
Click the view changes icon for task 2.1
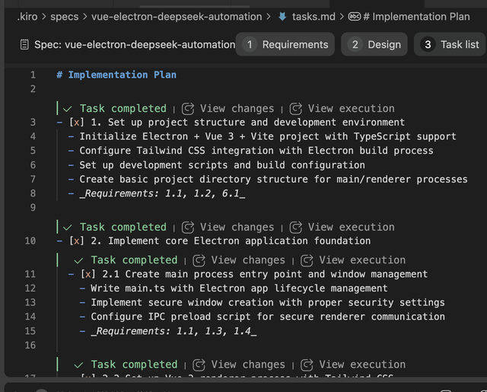pos(199,260)
